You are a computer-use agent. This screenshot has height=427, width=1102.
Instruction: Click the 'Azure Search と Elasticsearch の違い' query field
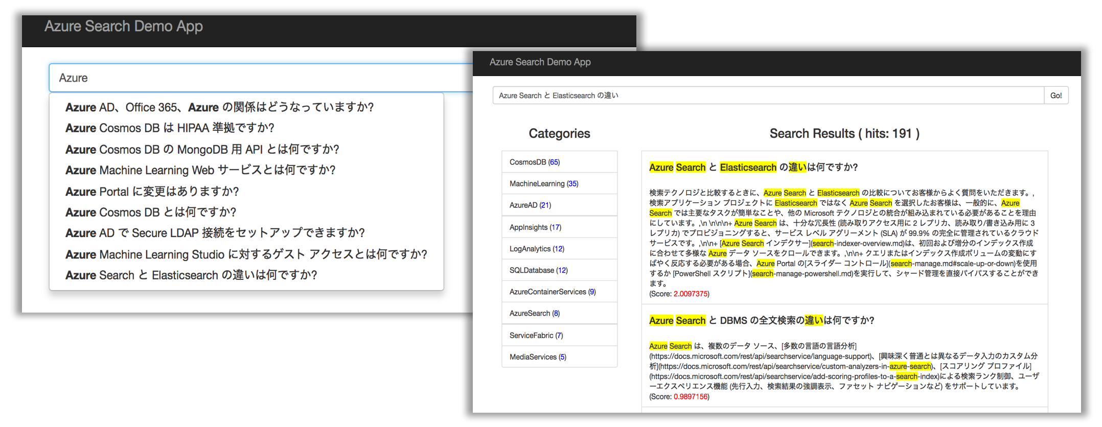click(768, 96)
